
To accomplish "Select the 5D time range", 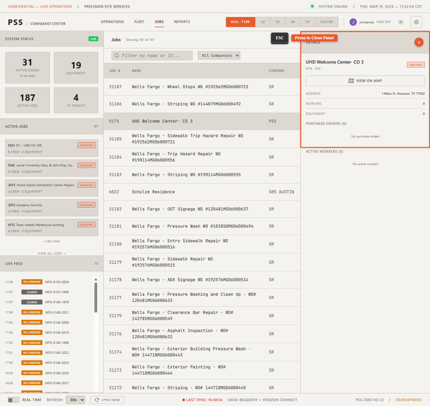I will pyautogui.click(x=277, y=22).
